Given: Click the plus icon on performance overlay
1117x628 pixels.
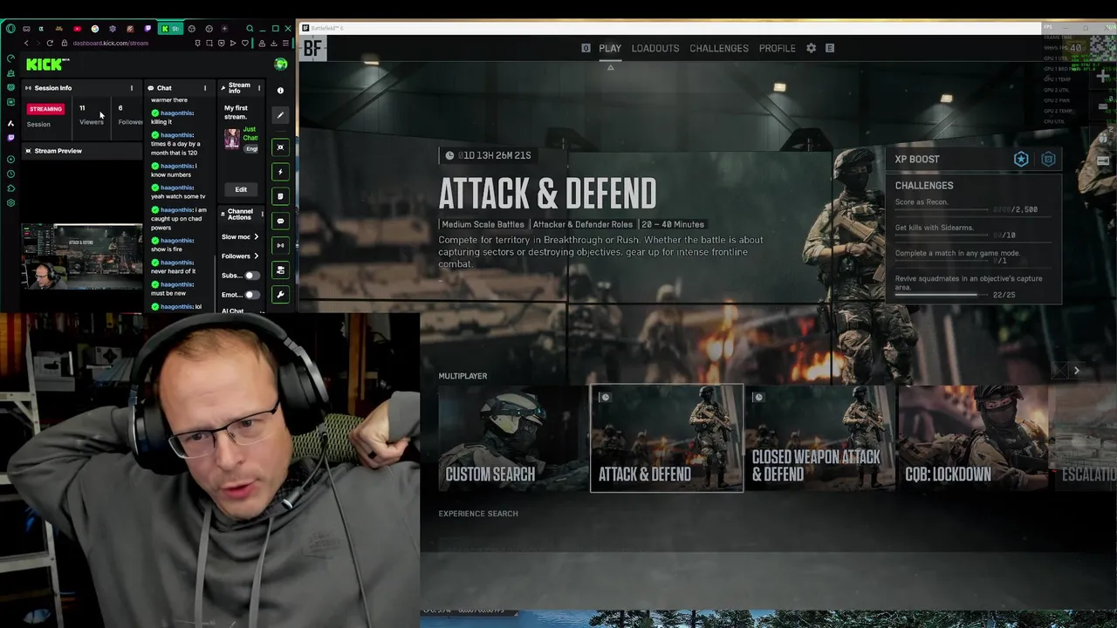Looking at the screenshot, I should tap(1103, 77).
